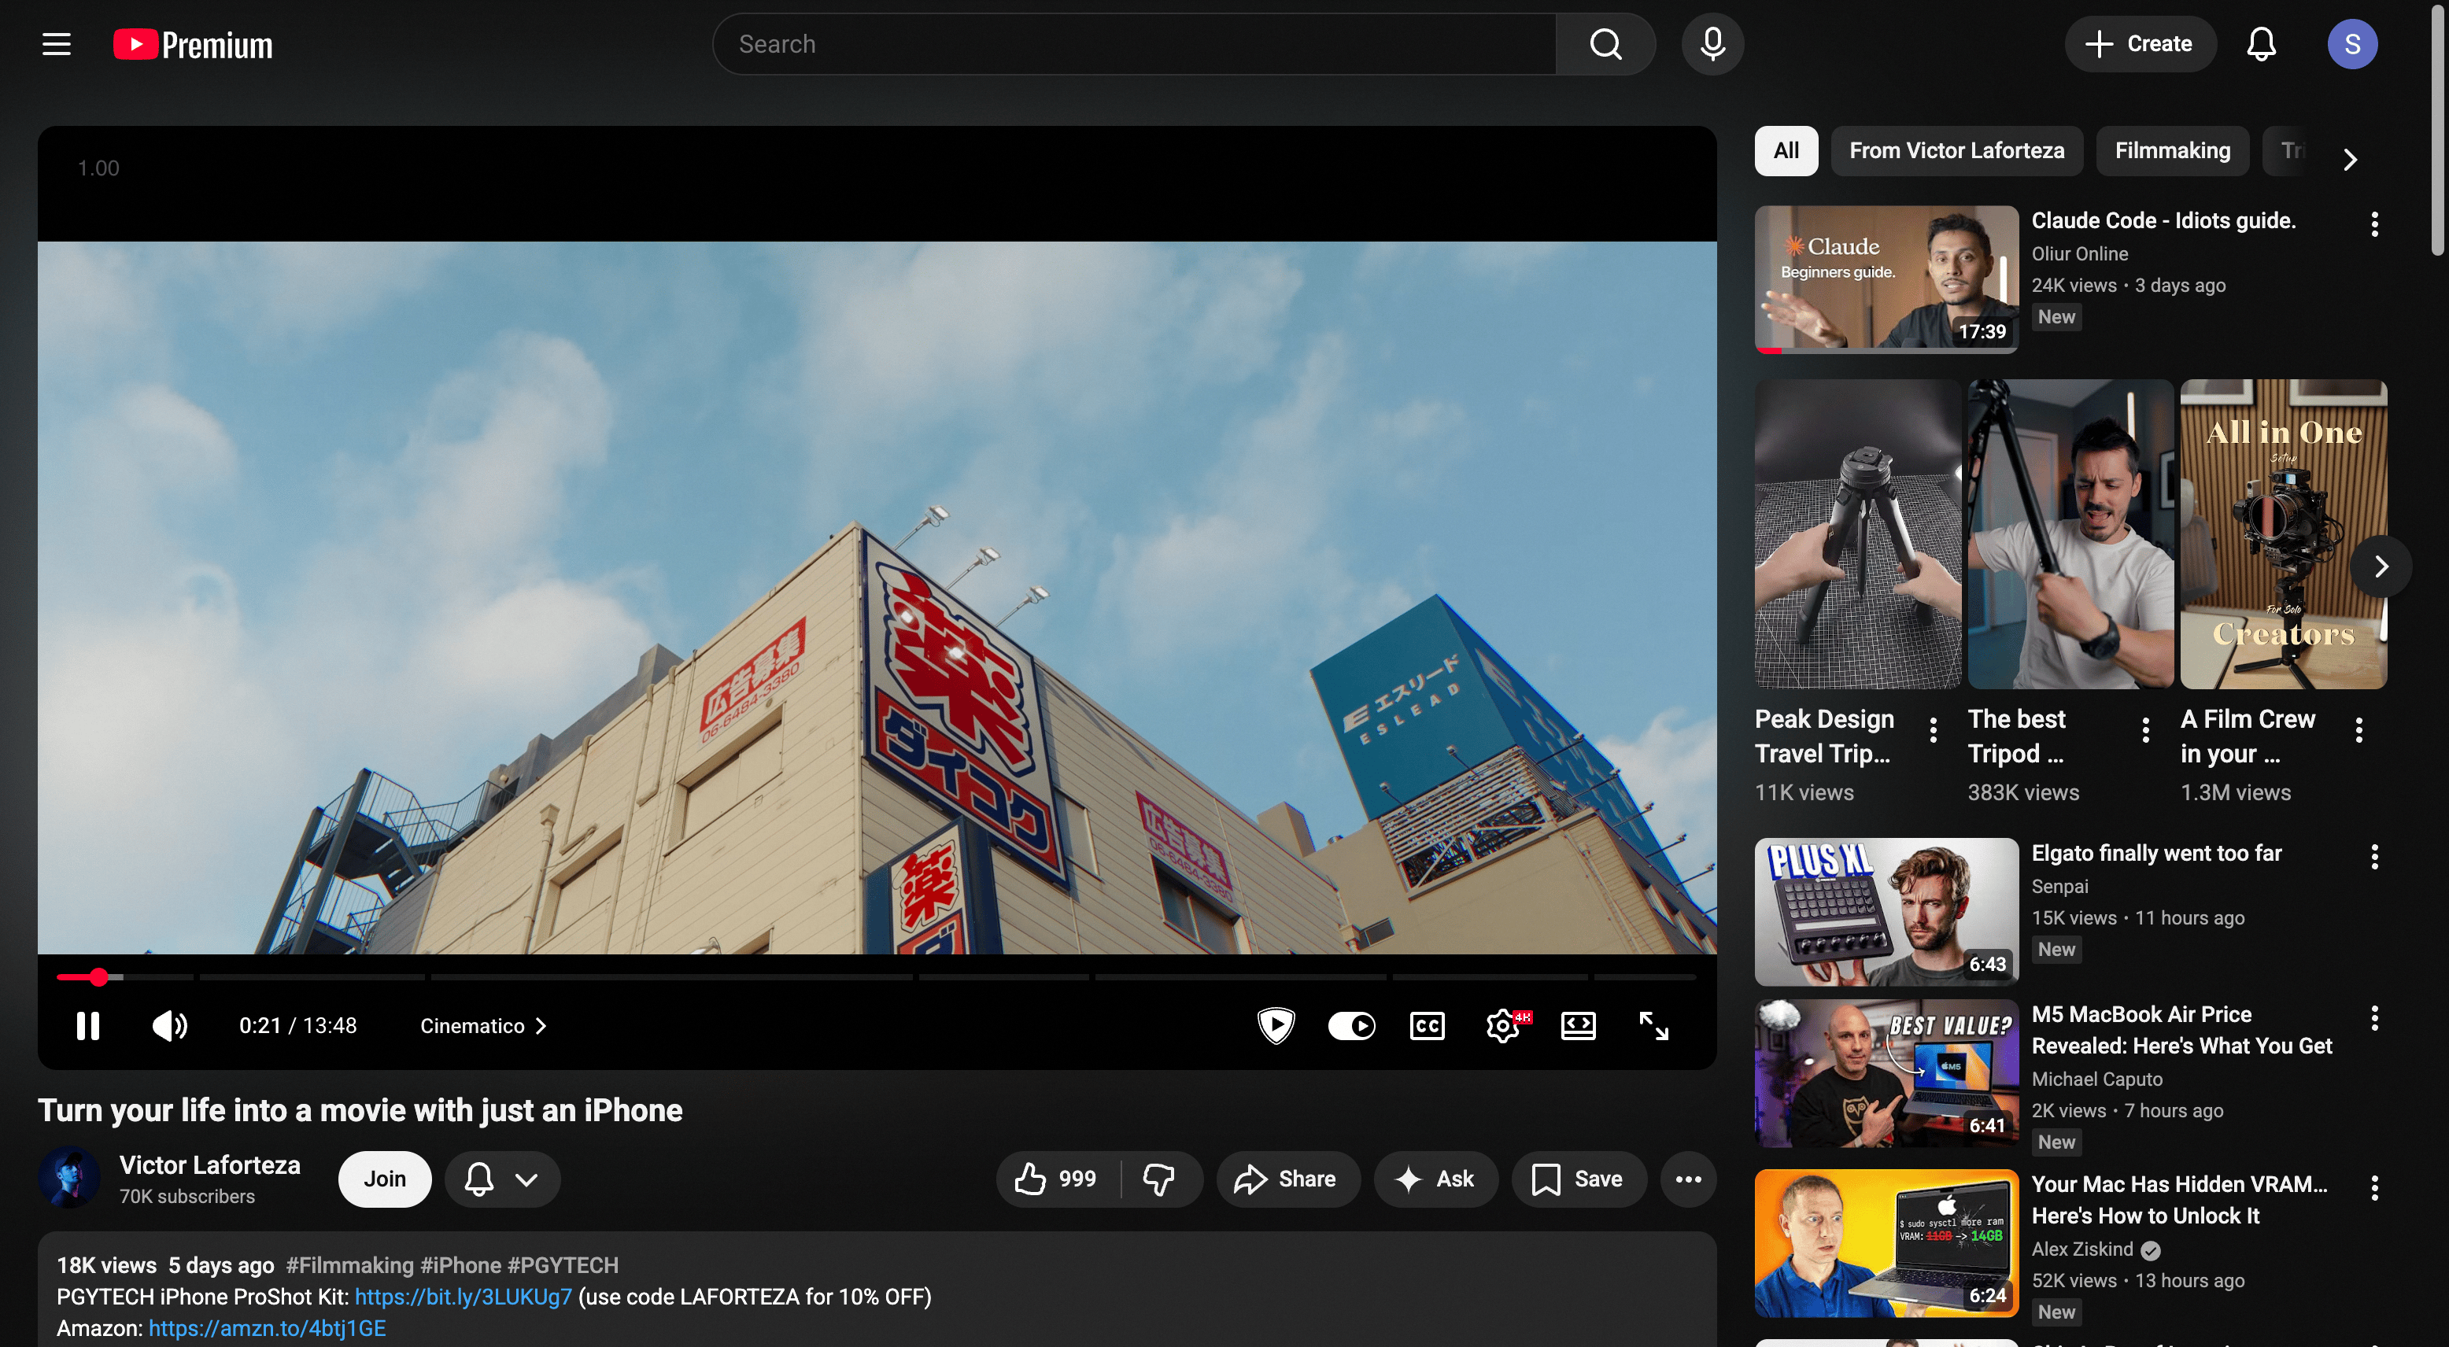
Task: Pause the video playback
Action: coord(87,1026)
